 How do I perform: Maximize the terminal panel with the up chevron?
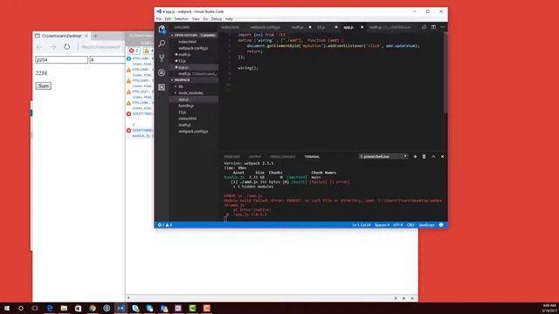433,157
